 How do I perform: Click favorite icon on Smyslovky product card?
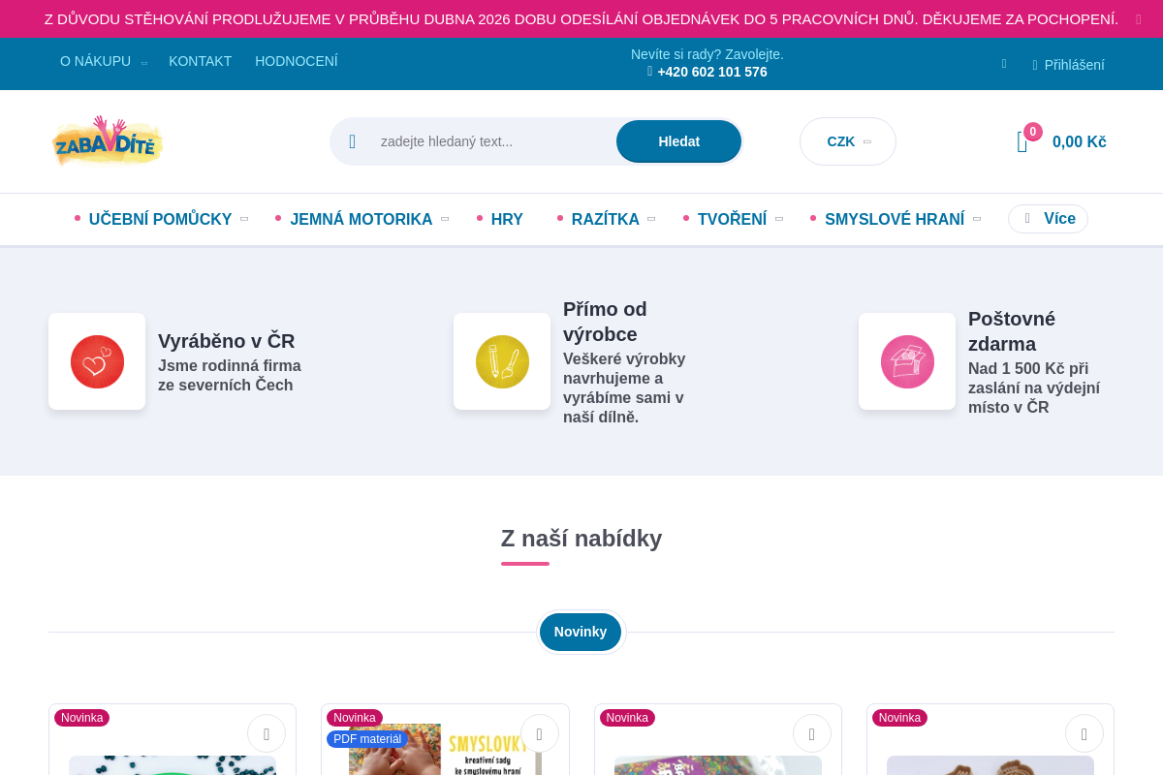click(539, 733)
